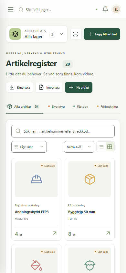The height and width of the screenshot is (273, 126).
Task: Click the magnifier icon in top search
Action: 21,10
